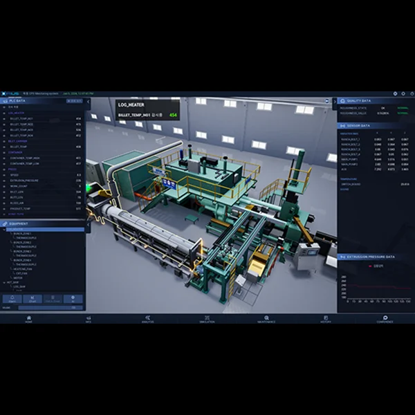Click the round view icon atop 3D viewport
The width and height of the screenshot is (415, 415).
coord(327,101)
